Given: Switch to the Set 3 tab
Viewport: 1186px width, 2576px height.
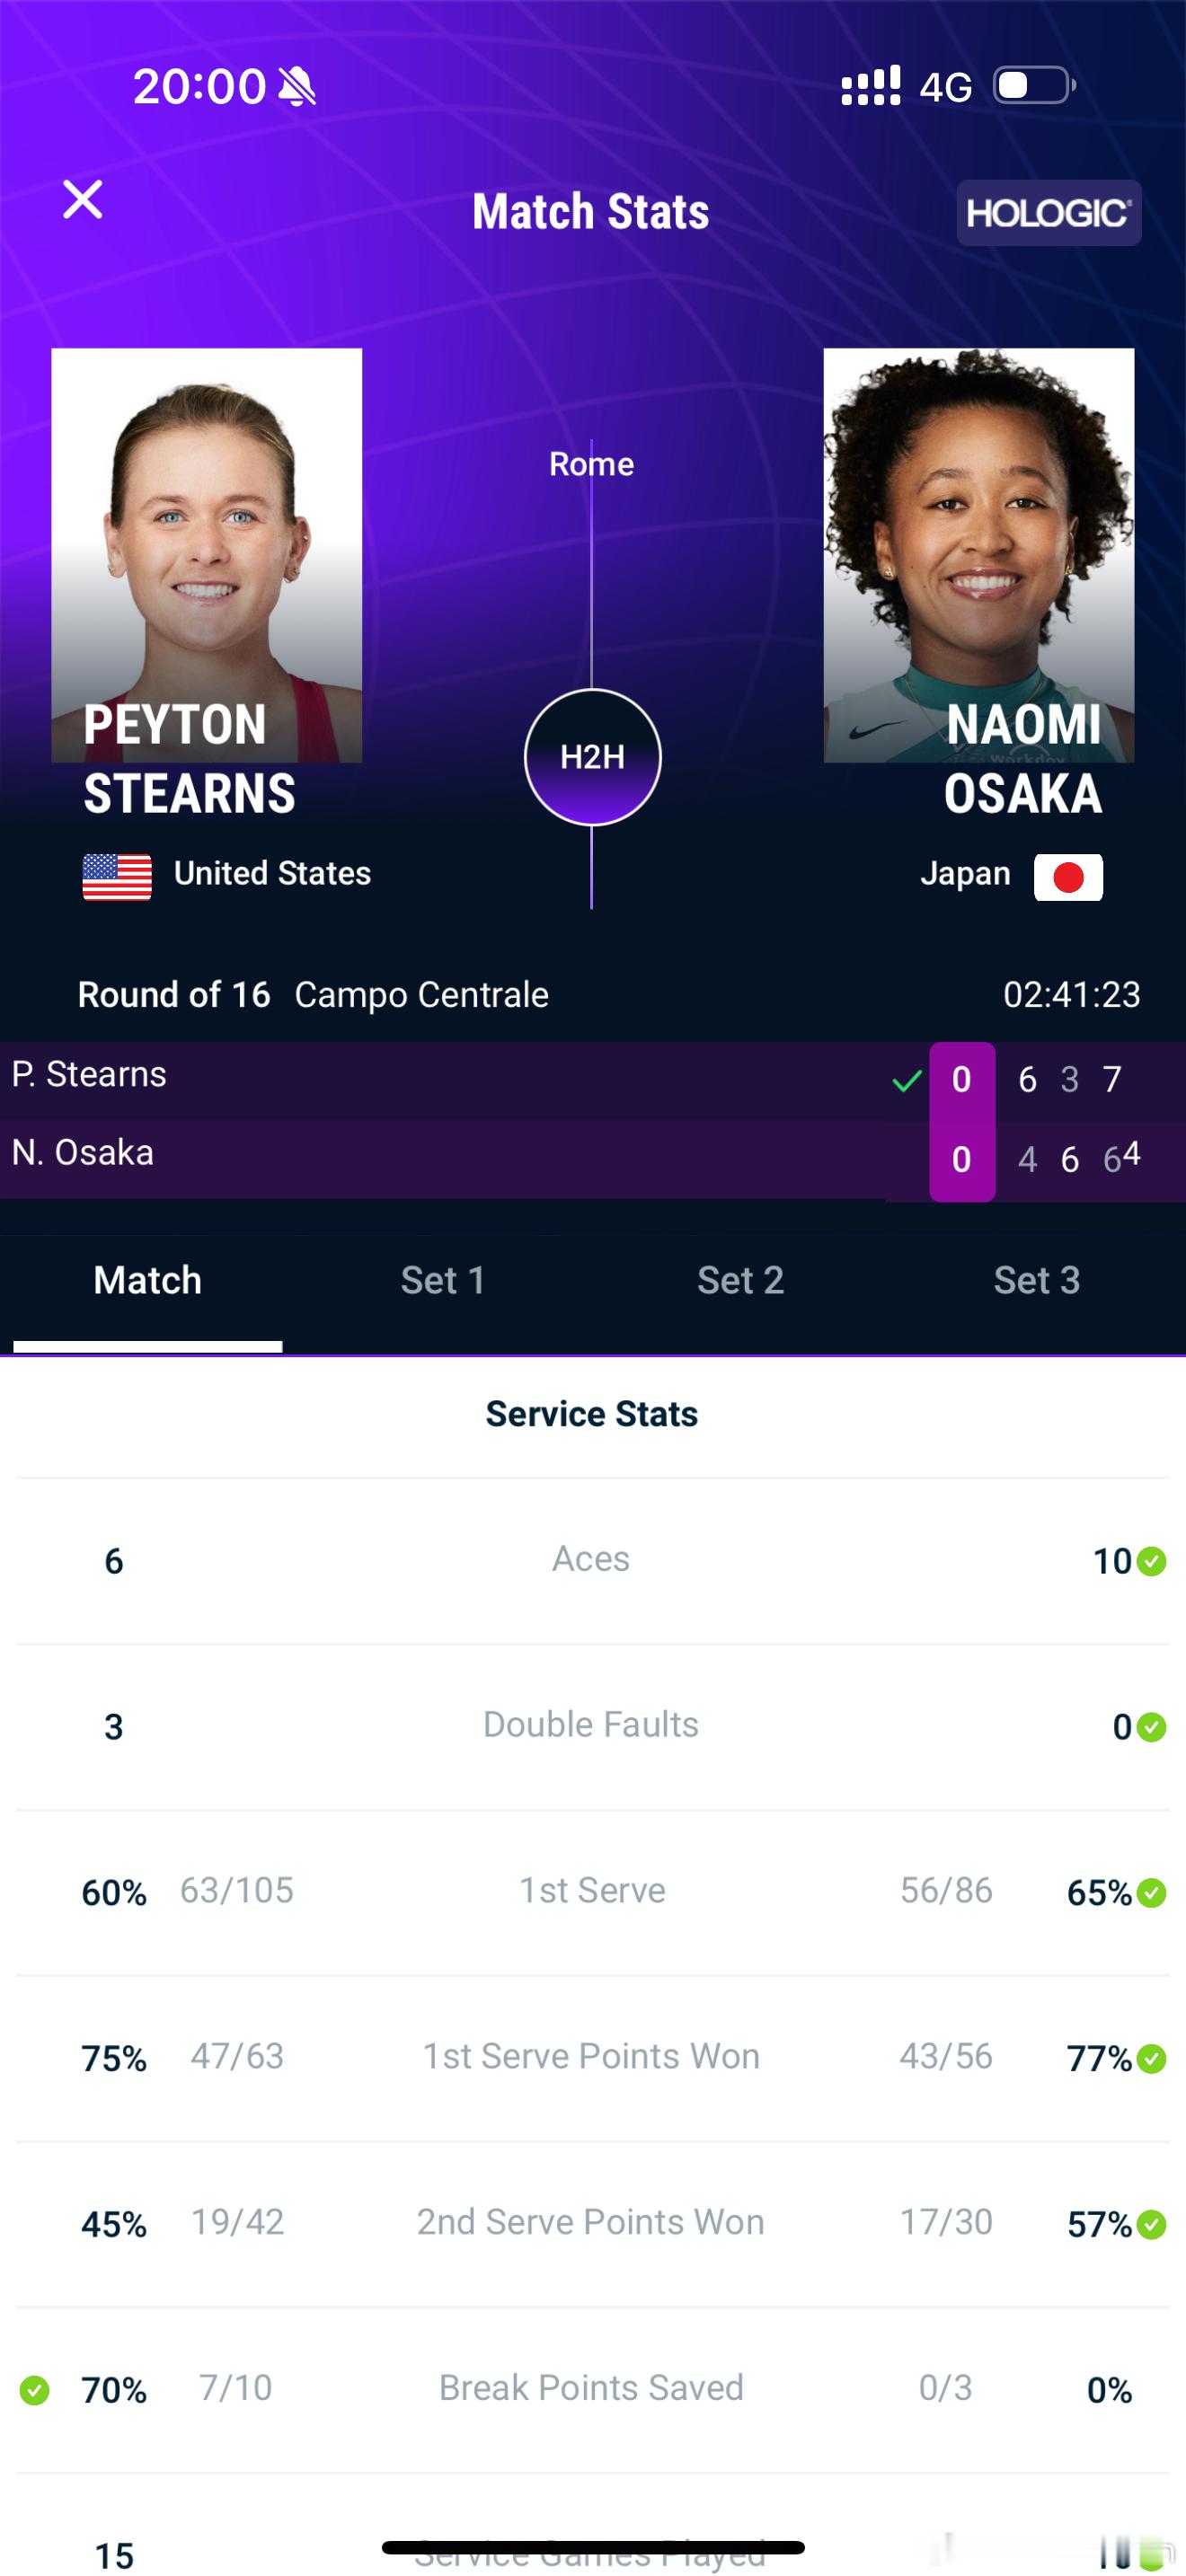Looking at the screenshot, I should pos(1037,1280).
